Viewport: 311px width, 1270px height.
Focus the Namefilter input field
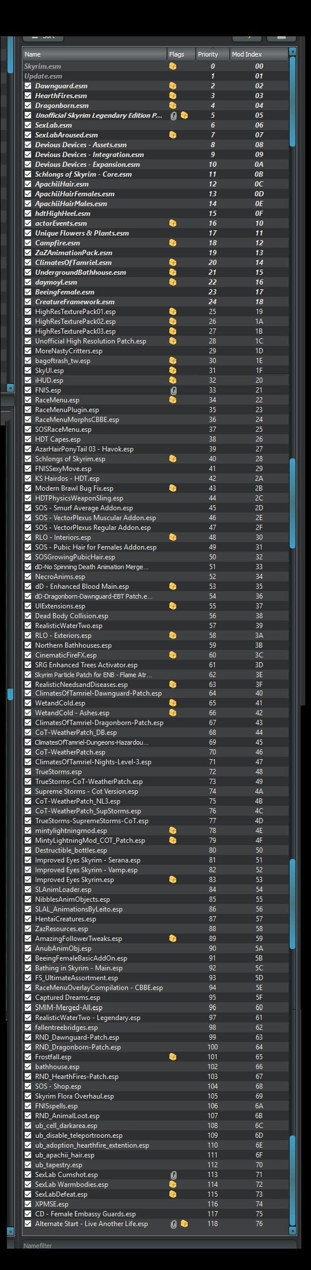[x=160, y=1246]
